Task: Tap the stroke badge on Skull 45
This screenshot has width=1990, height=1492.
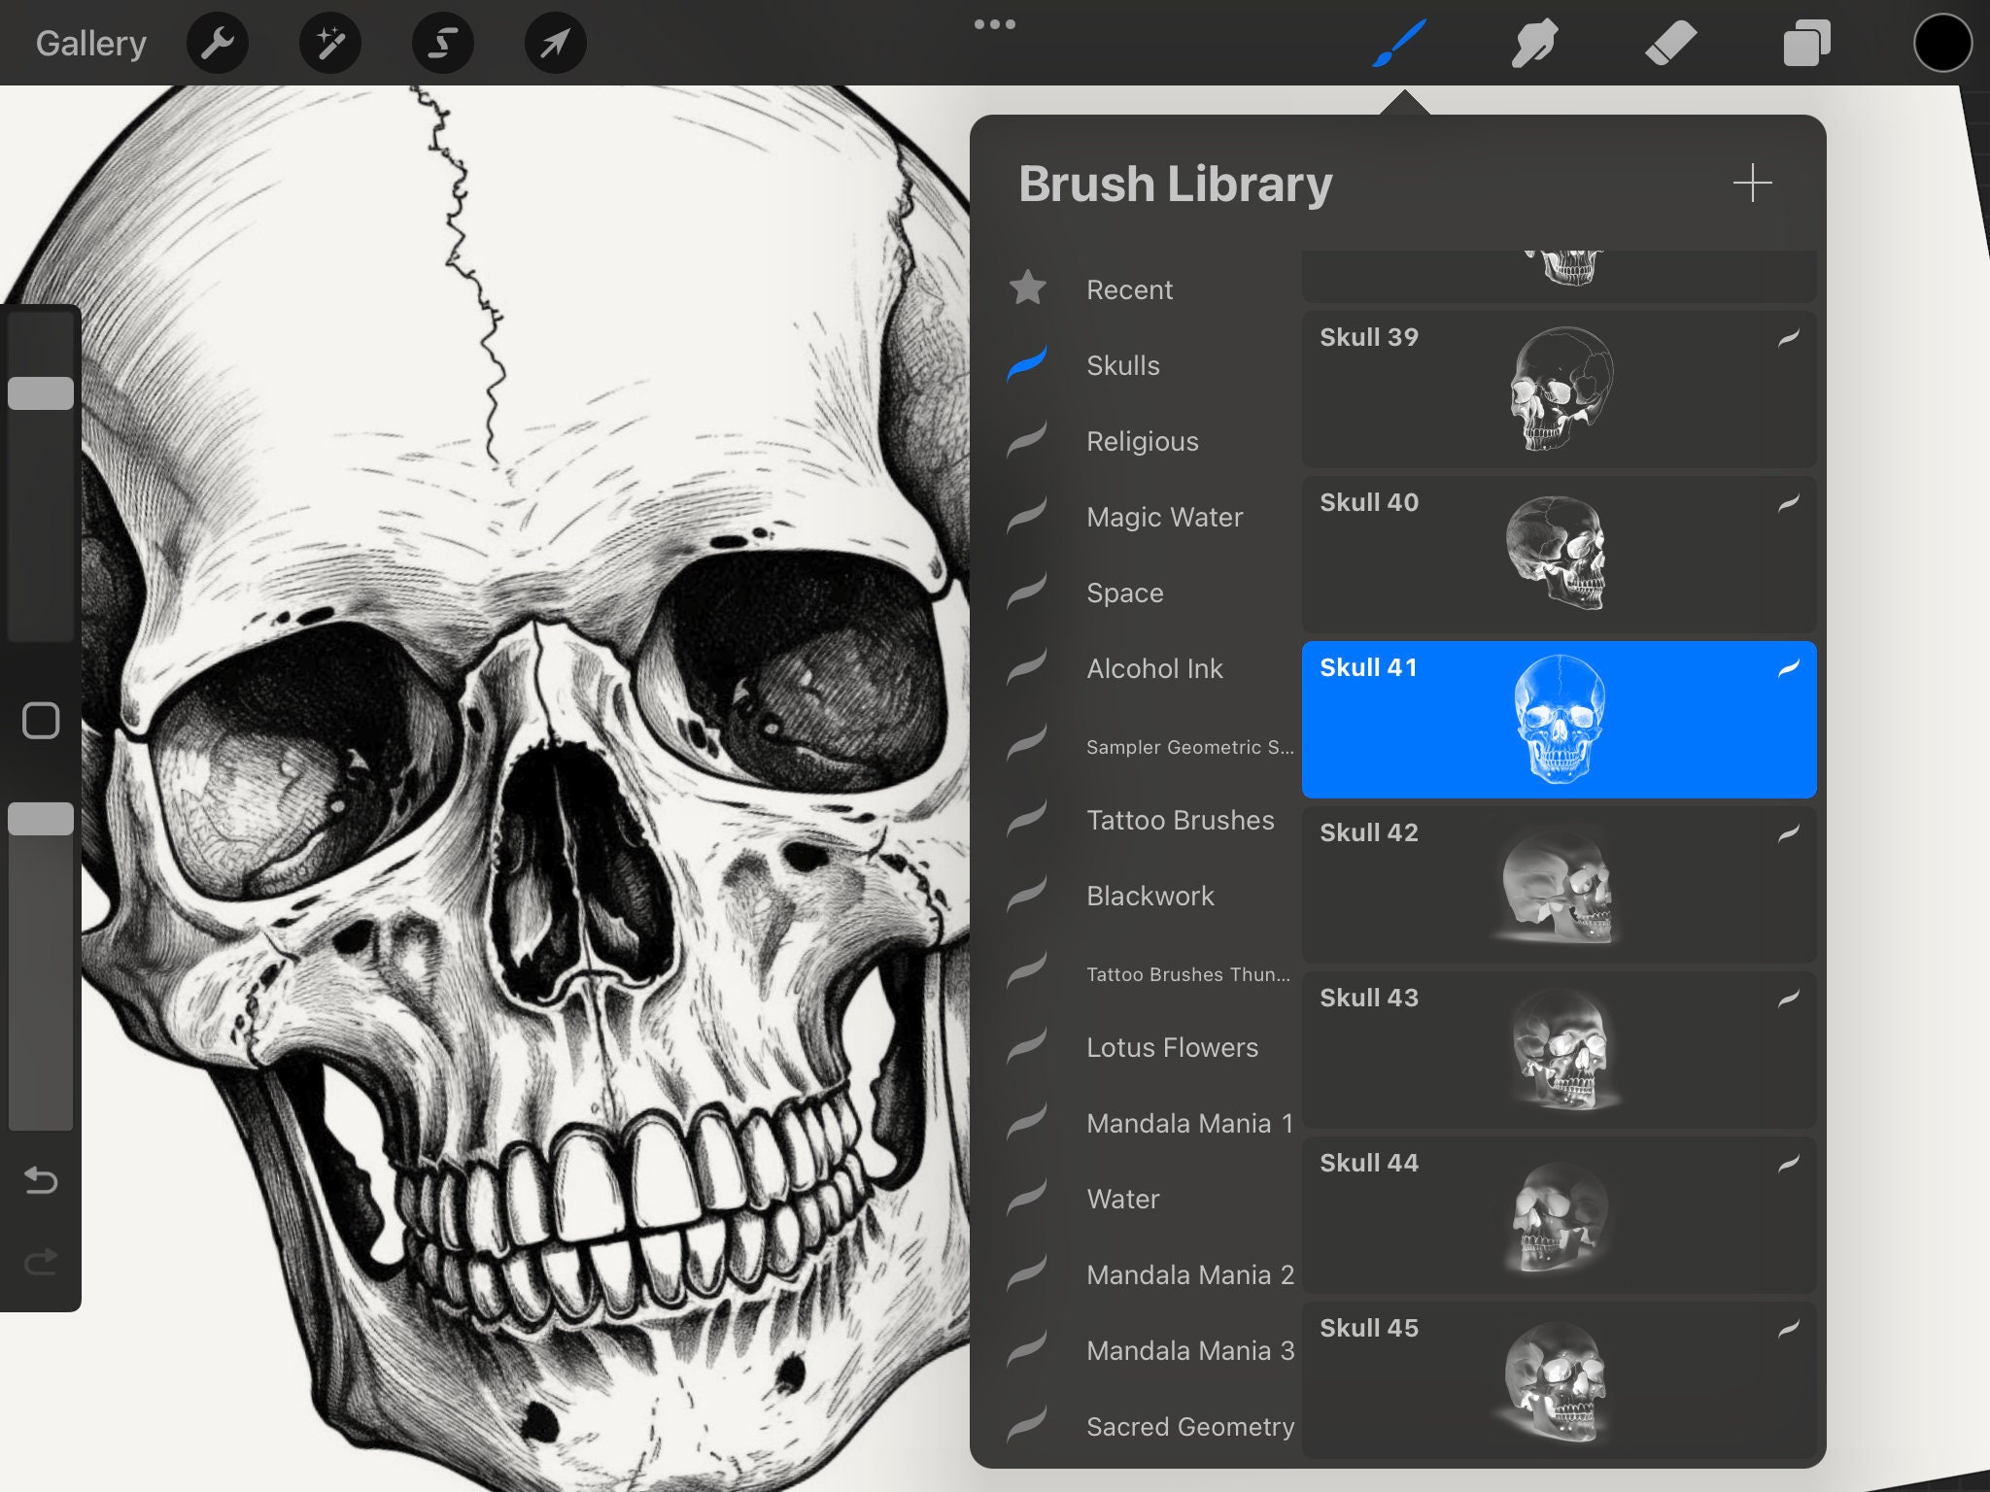Action: point(1789,1328)
